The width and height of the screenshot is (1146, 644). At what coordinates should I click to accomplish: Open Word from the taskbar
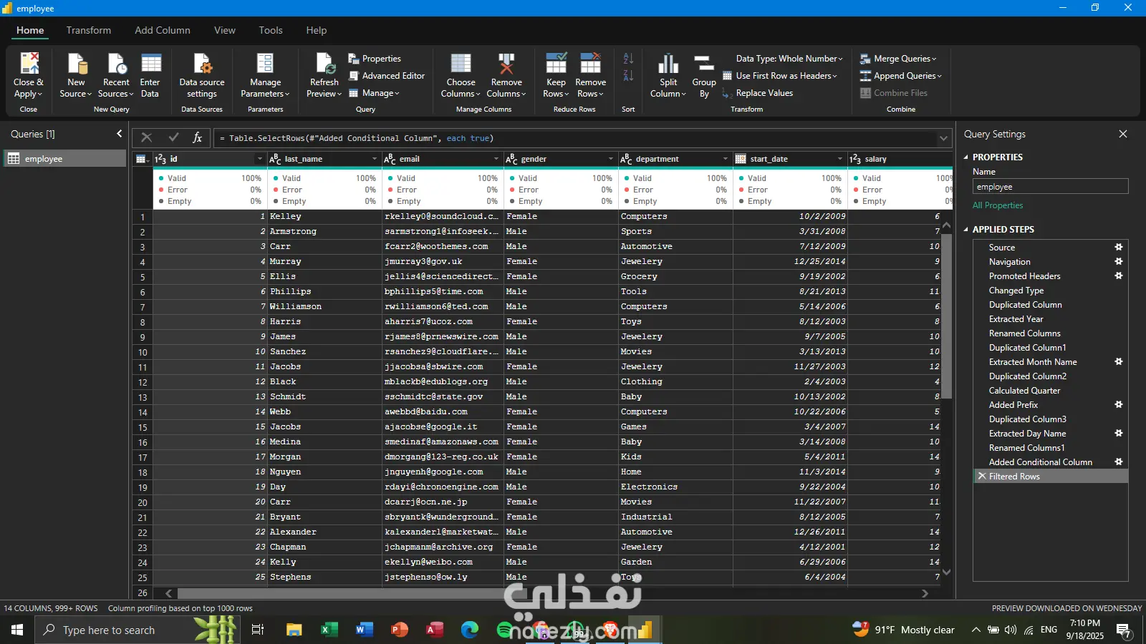click(x=364, y=630)
